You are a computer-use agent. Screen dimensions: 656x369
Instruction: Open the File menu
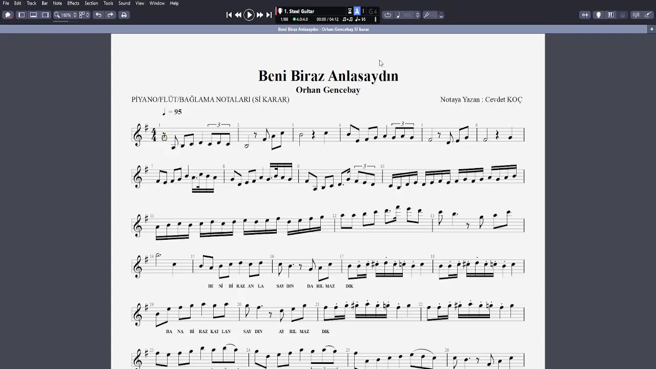pos(6,3)
